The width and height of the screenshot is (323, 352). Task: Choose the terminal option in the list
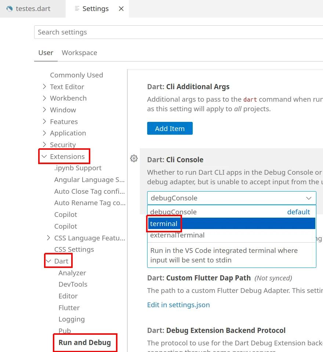[x=232, y=224]
